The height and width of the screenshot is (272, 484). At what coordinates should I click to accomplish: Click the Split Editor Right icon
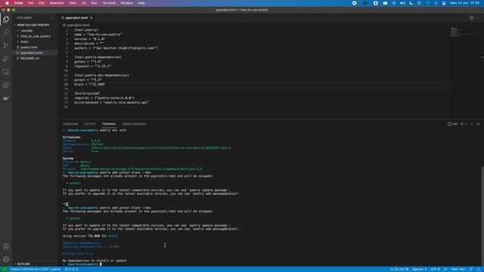click(472, 18)
